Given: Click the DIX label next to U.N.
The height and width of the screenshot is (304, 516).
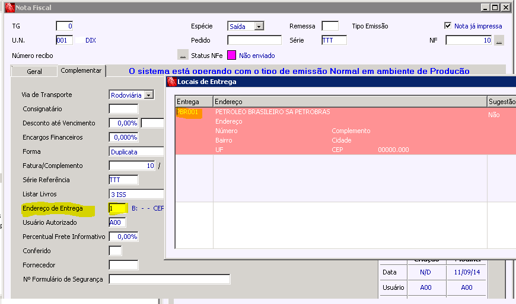Looking at the screenshot, I should (x=91, y=40).
